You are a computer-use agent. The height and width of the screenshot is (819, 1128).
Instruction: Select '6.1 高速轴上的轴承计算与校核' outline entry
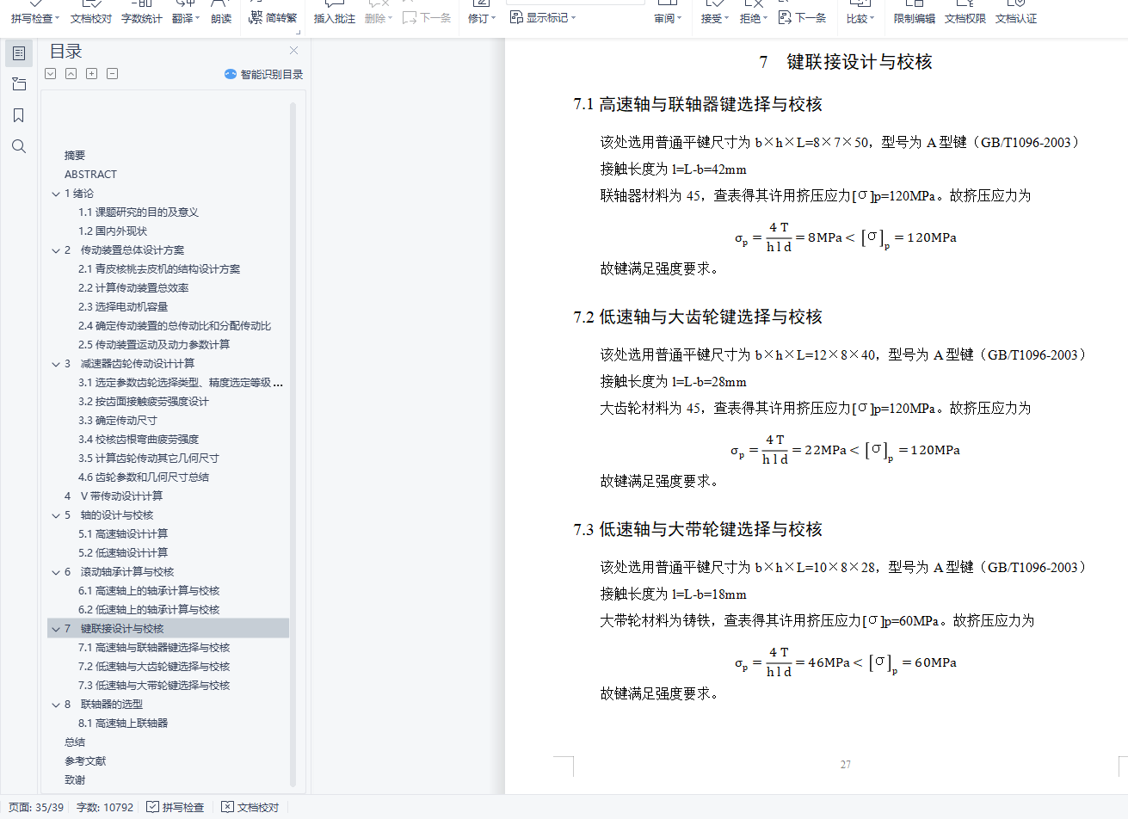149,591
